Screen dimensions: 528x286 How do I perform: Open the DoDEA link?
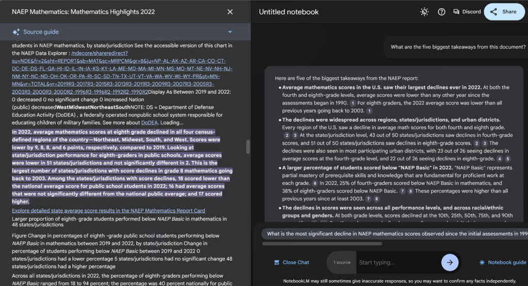tap(150, 122)
